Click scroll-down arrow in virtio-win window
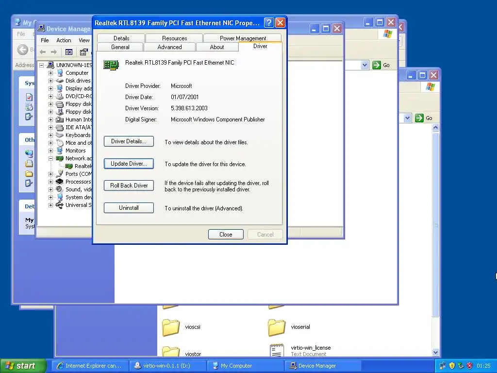This screenshot has height=373, width=497. [x=435, y=353]
